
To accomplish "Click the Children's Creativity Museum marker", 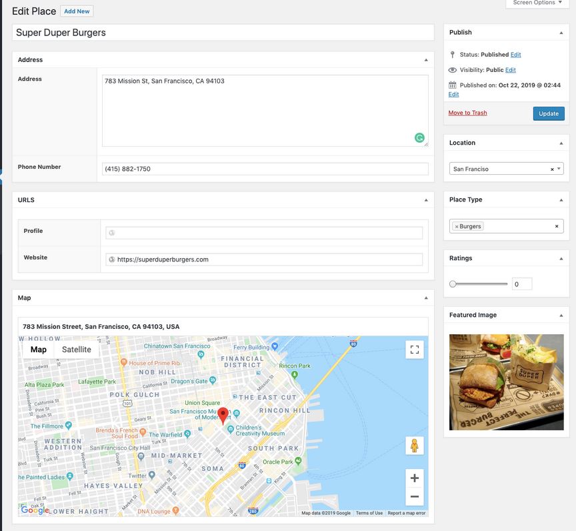I will click(x=230, y=429).
